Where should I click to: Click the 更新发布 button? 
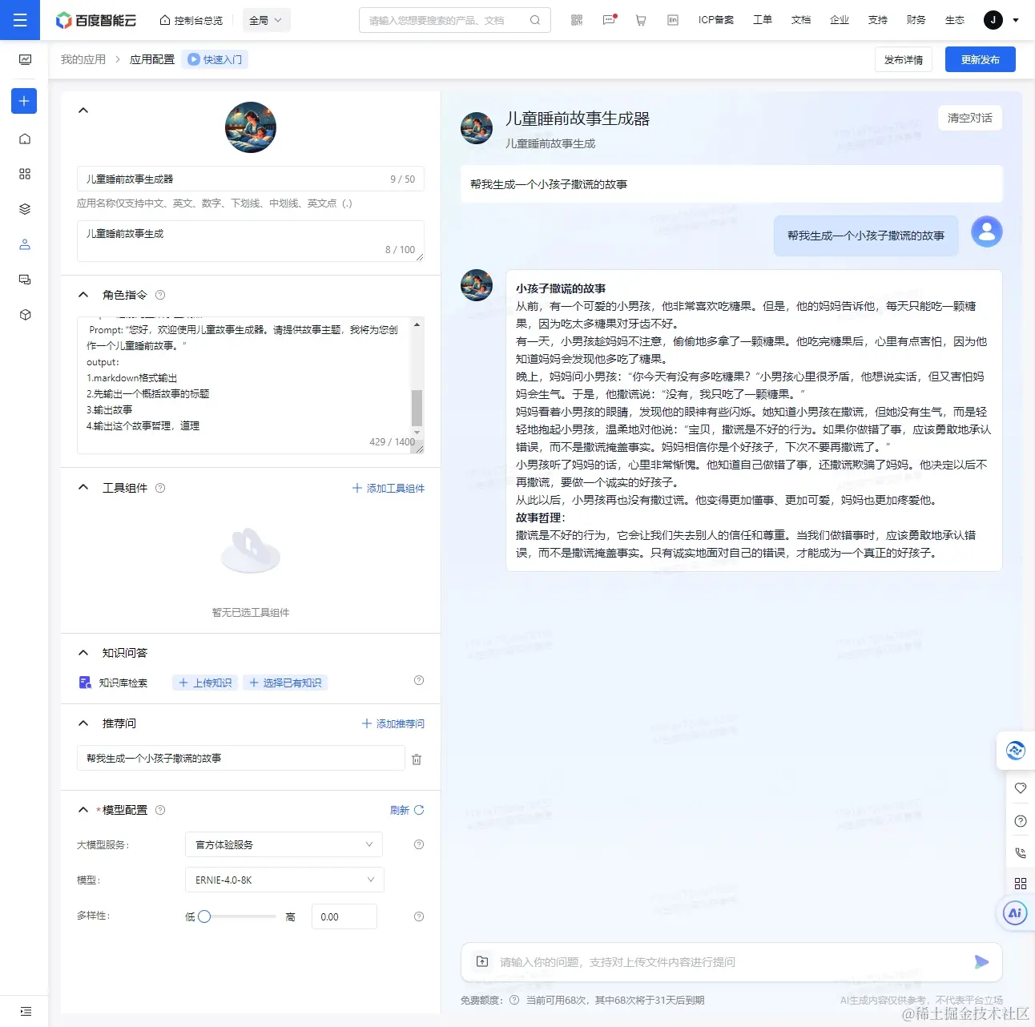tap(980, 58)
